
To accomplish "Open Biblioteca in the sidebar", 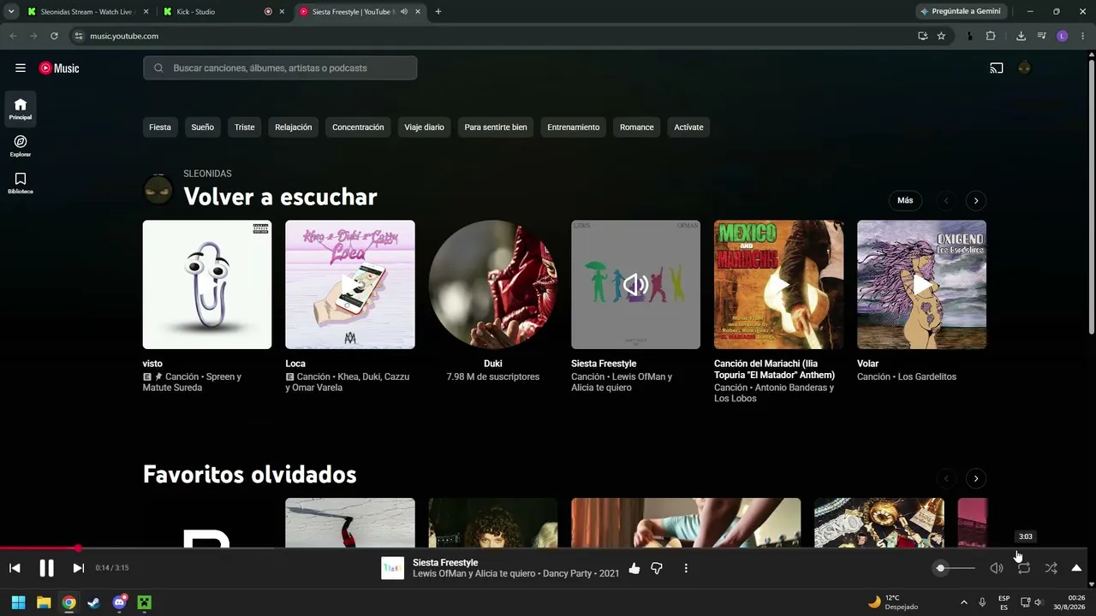I will point(21,183).
